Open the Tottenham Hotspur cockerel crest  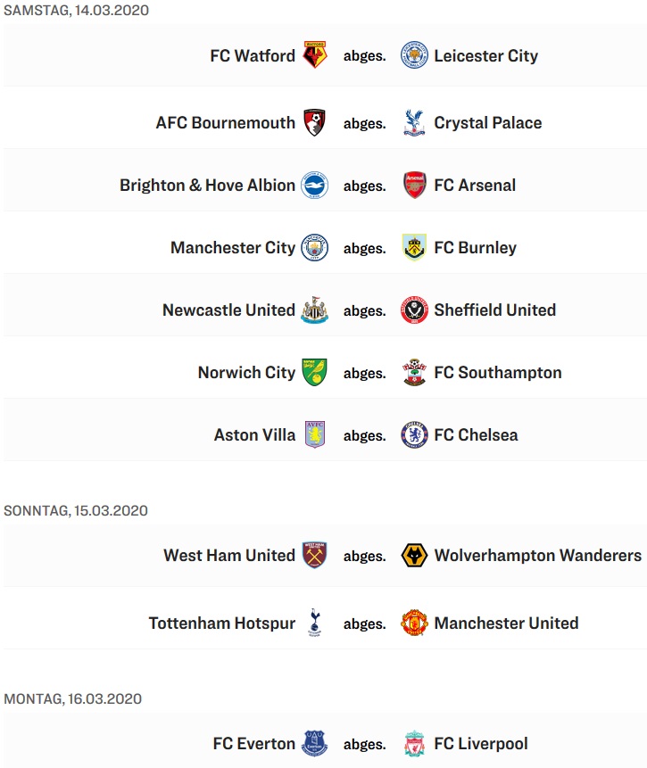coord(315,623)
